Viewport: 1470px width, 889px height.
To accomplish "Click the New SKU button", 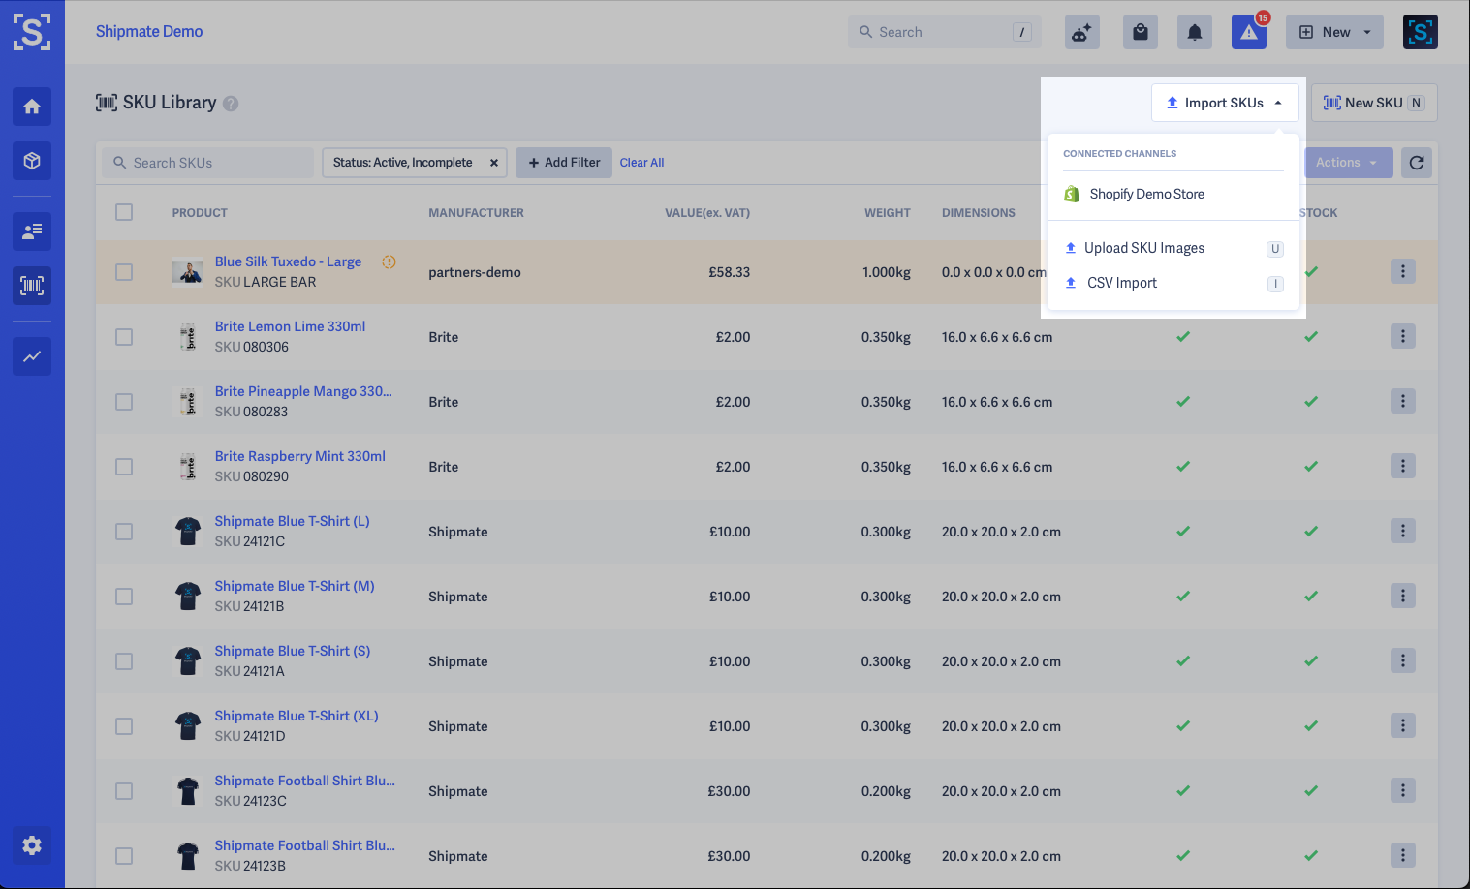I will [1374, 103].
